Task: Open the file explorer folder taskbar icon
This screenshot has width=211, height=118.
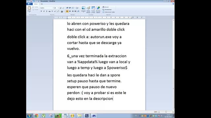Action: click(x=80, y=116)
